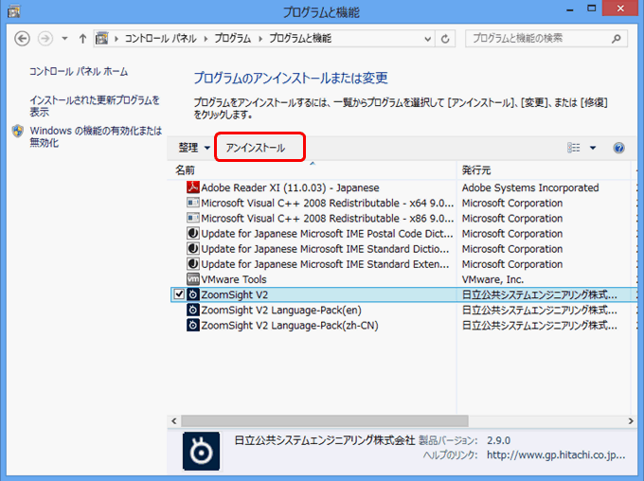
Task: Open the 整理 menu
Action: tap(193, 148)
